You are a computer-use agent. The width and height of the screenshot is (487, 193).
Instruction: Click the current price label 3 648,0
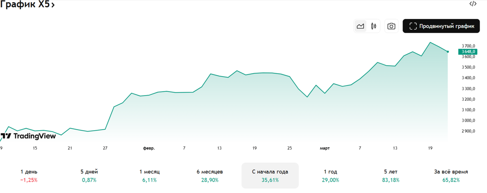468,51
